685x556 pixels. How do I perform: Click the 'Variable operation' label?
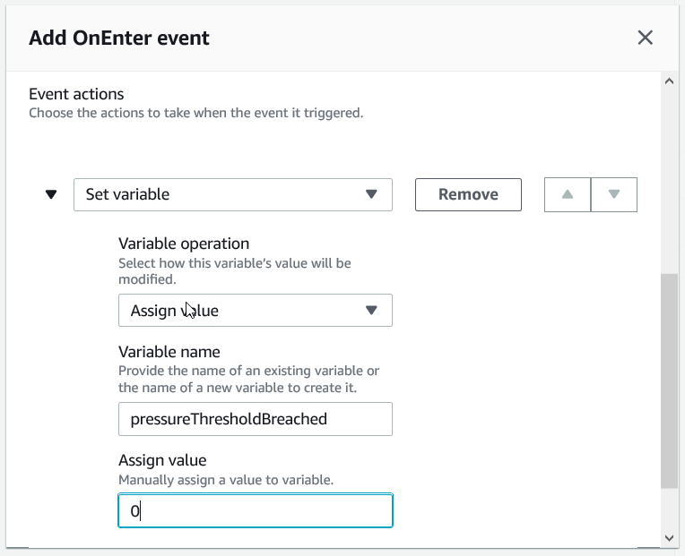184,244
